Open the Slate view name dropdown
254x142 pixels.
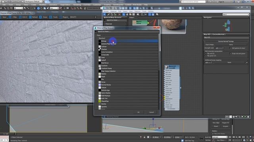click(236, 15)
